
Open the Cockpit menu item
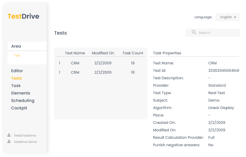tap(19, 108)
